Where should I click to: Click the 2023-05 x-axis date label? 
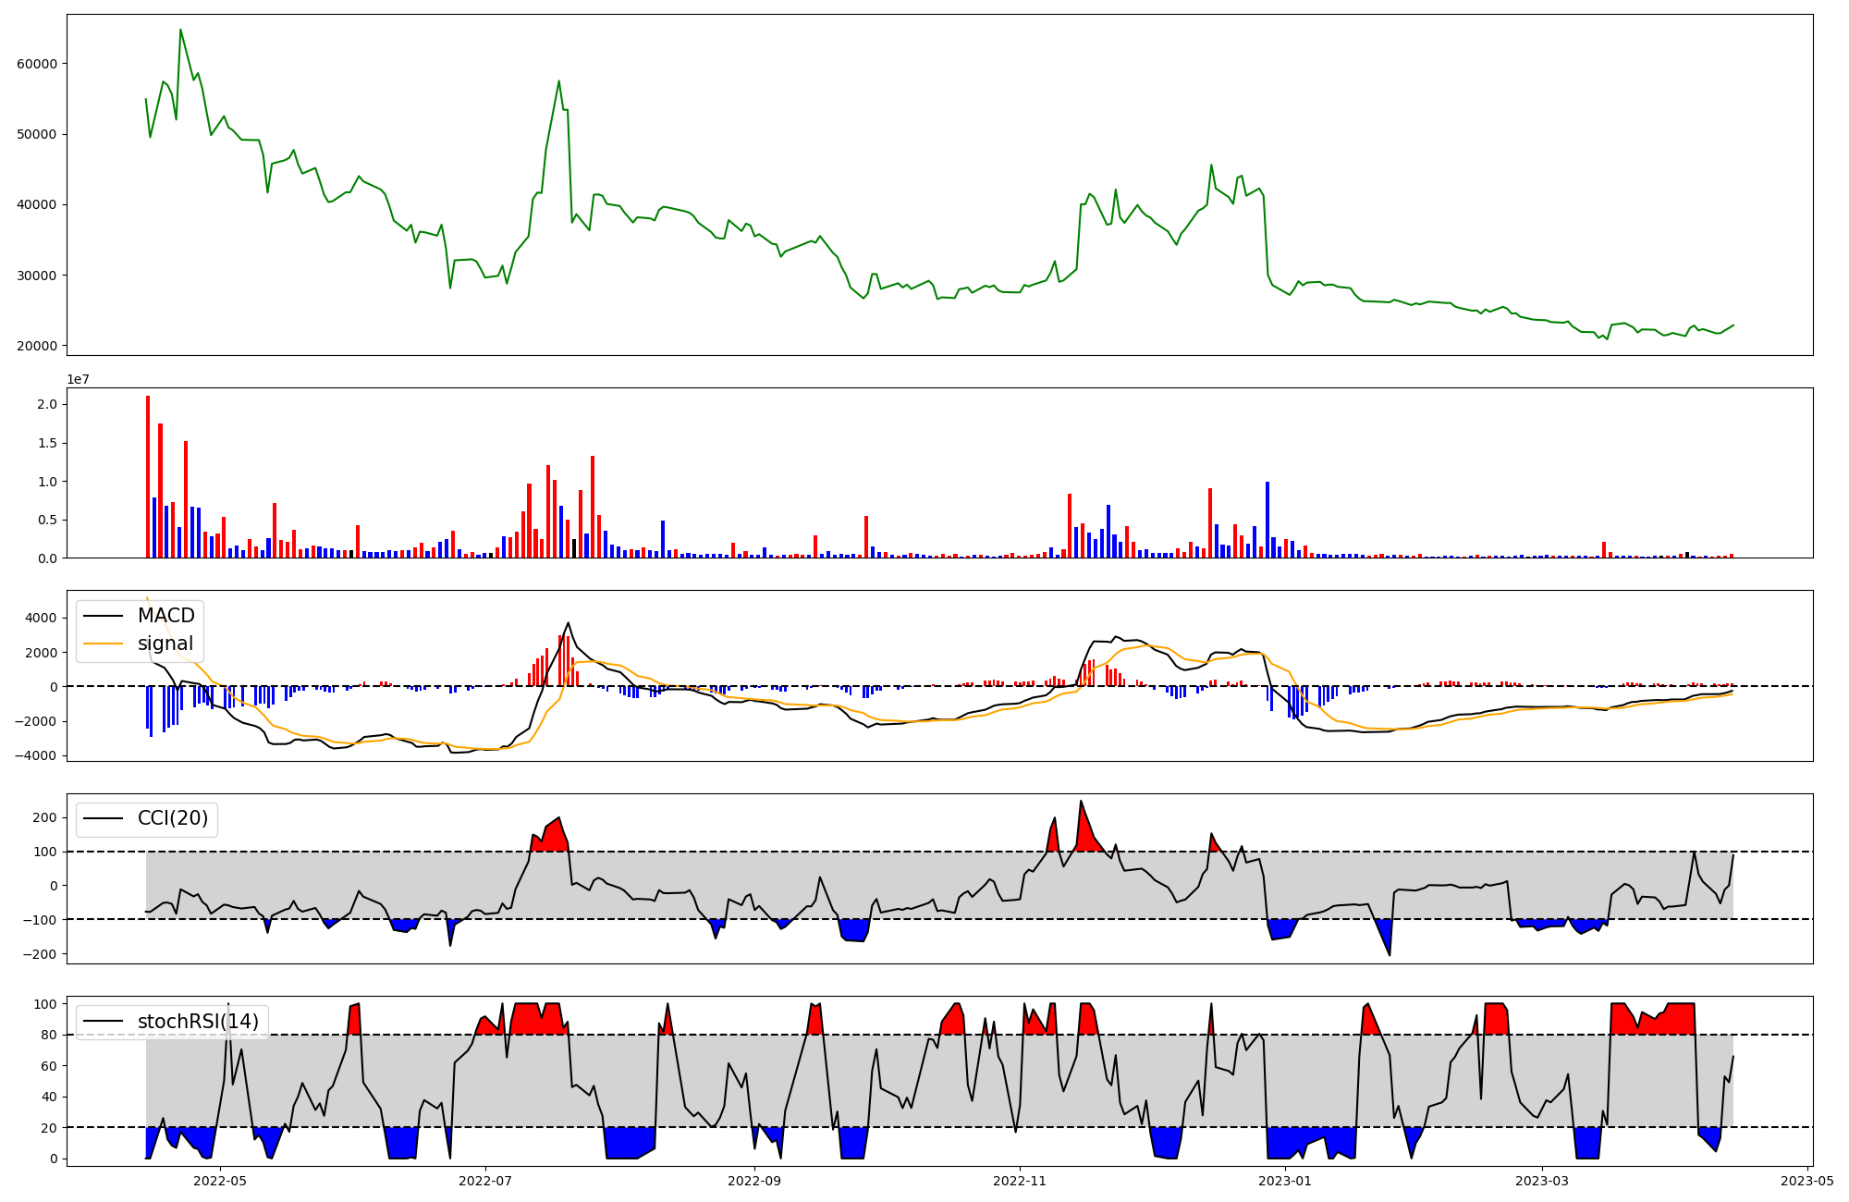pos(1807,1181)
